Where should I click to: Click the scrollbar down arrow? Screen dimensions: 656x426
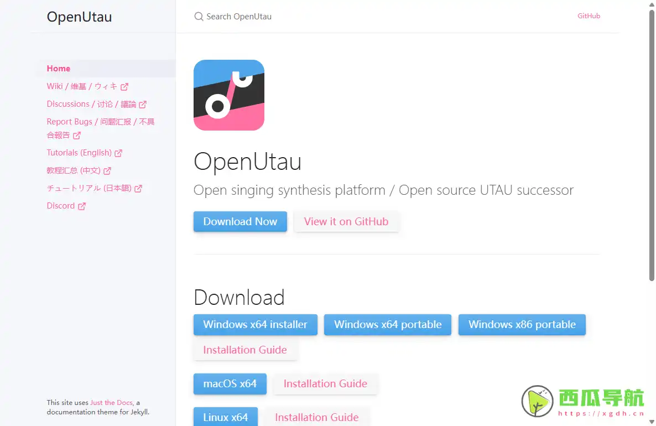click(x=652, y=422)
